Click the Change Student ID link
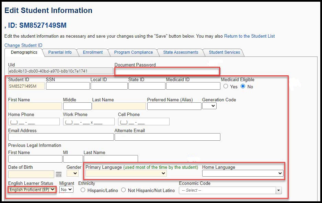Screen dimensions: 322x203 pyautogui.click(x=23, y=45)
